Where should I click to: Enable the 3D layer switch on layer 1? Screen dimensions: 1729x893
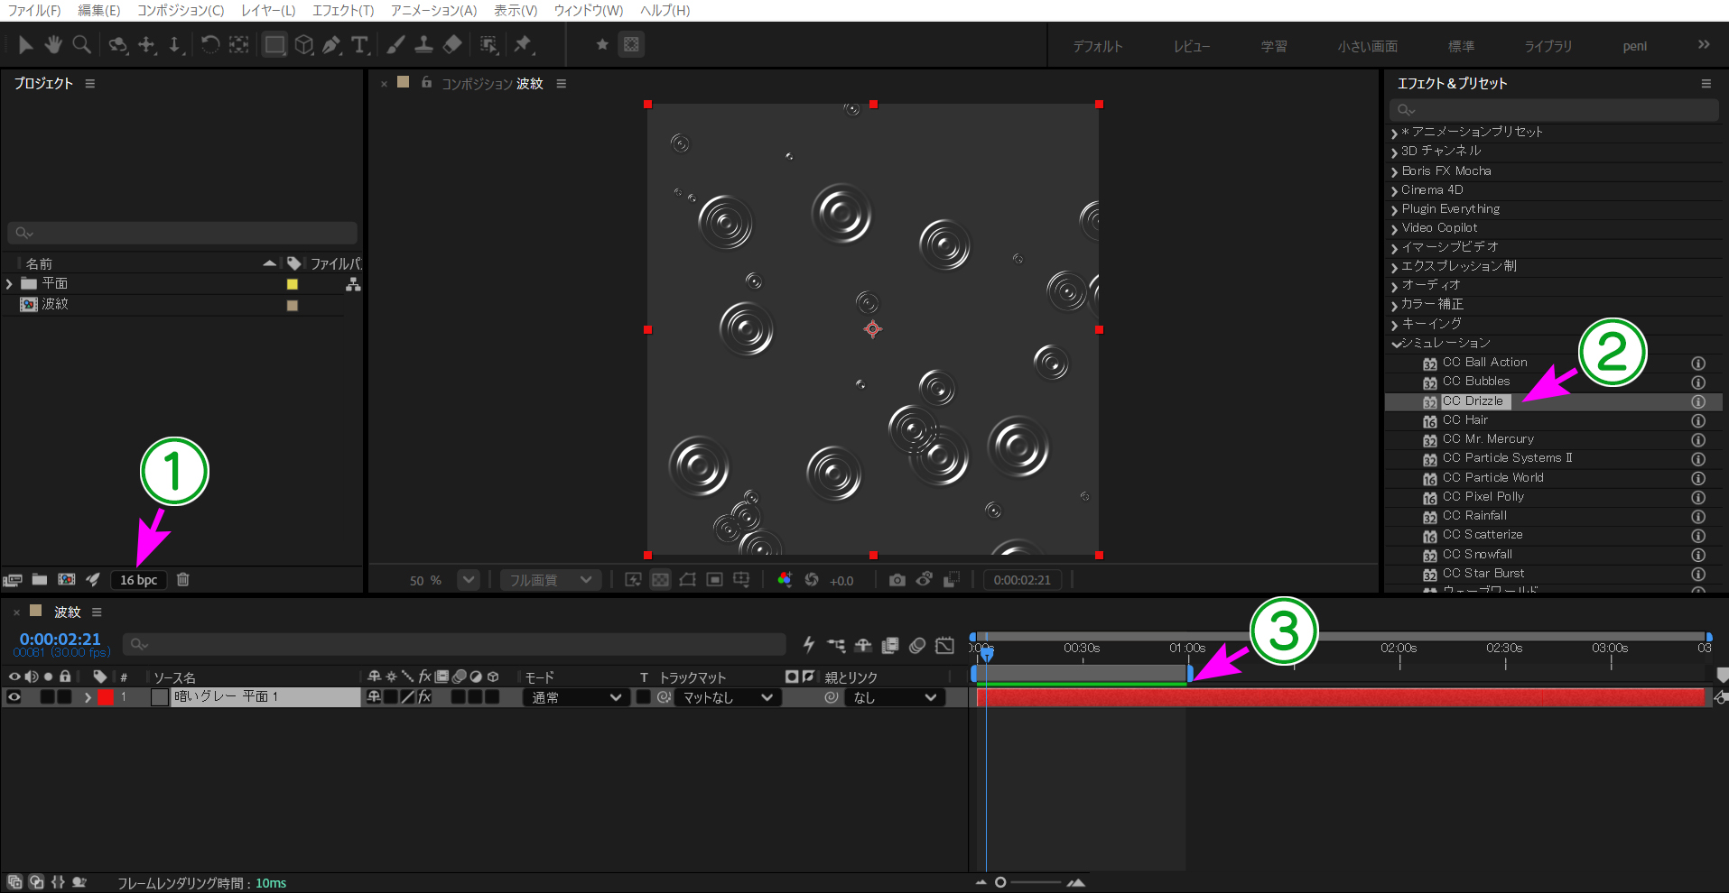[493, 697]
